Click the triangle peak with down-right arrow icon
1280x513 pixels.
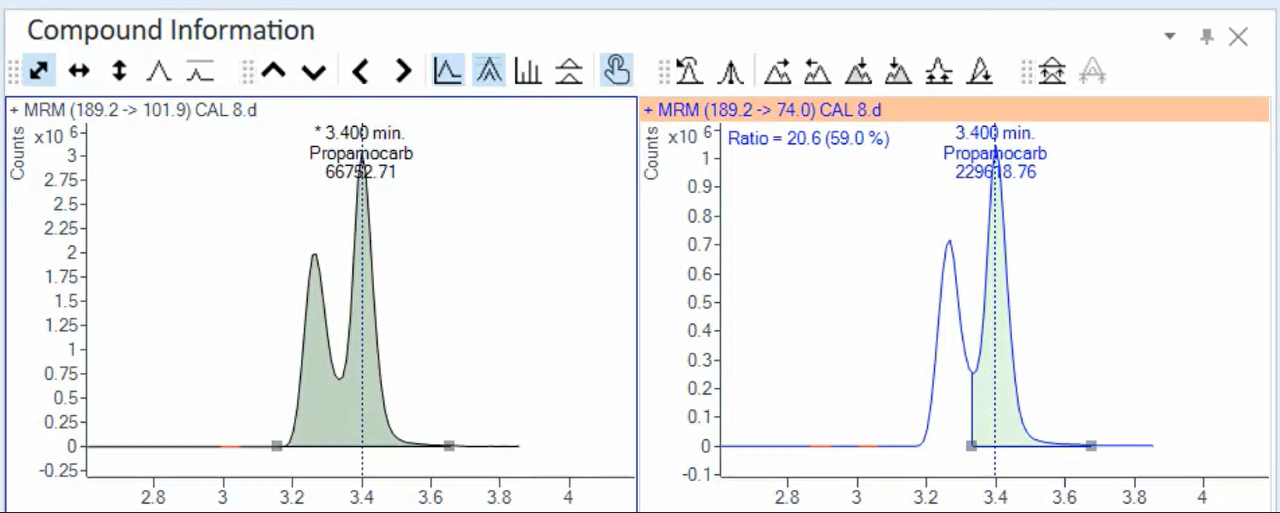[x=980, y=70]
